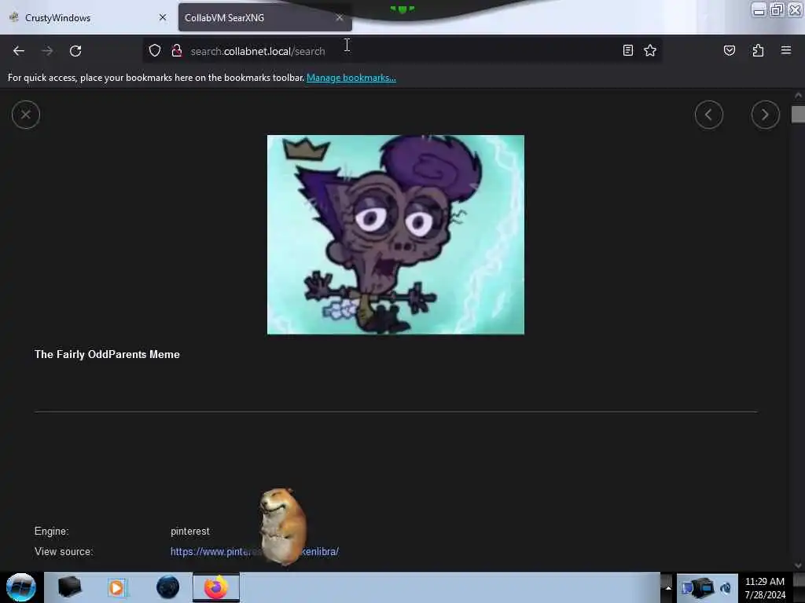This screenshot has height=603, width=805.
Task: Open the pinterest view source link
Action: pos(254,552)
